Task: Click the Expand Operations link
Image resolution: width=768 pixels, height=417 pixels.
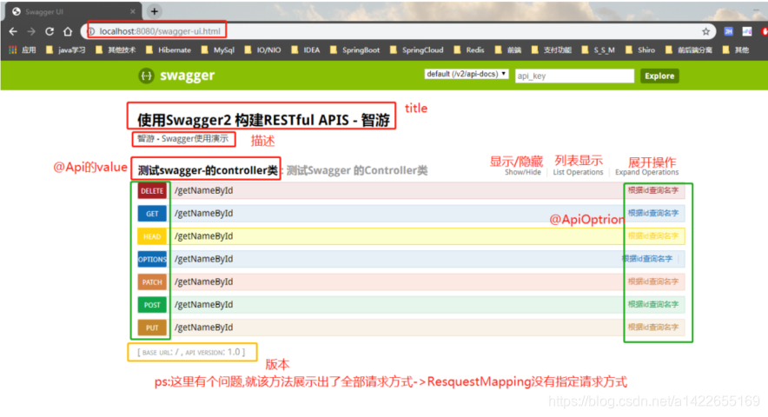Action: tap(646, 173)
